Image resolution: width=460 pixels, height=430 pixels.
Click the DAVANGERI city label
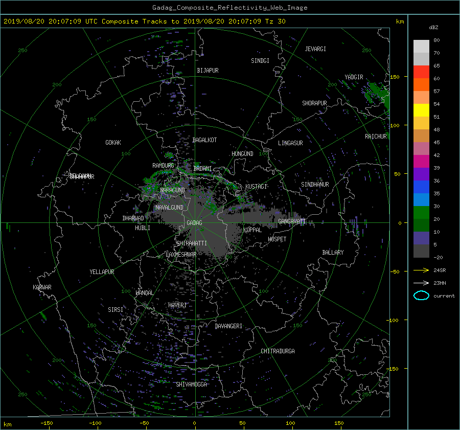(x=228, y=326)
